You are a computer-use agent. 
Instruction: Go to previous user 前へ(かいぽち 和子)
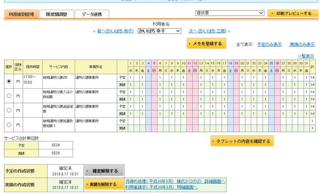tap(115, 31)
